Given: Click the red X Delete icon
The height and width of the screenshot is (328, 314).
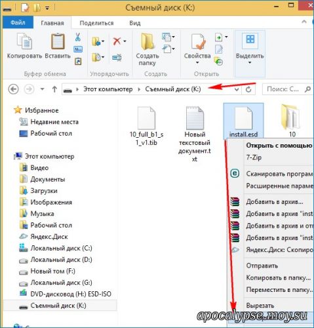Looking at the screenshot, I should (x=117, y=41).
